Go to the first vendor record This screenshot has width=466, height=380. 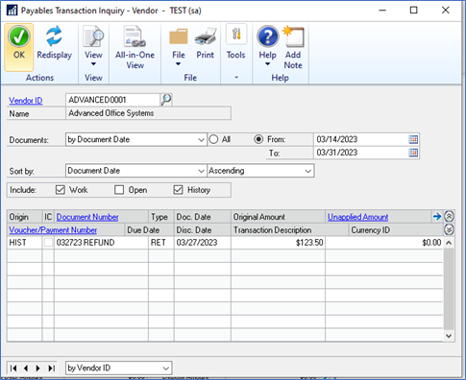pos(13,368)
